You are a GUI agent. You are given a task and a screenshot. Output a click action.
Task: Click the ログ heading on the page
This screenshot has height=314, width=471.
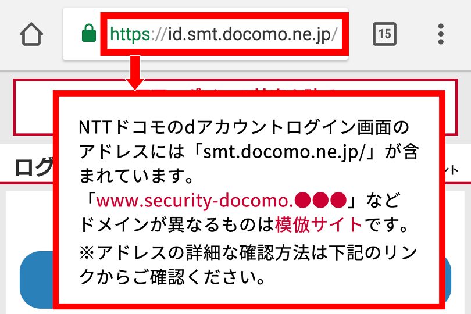34,167
